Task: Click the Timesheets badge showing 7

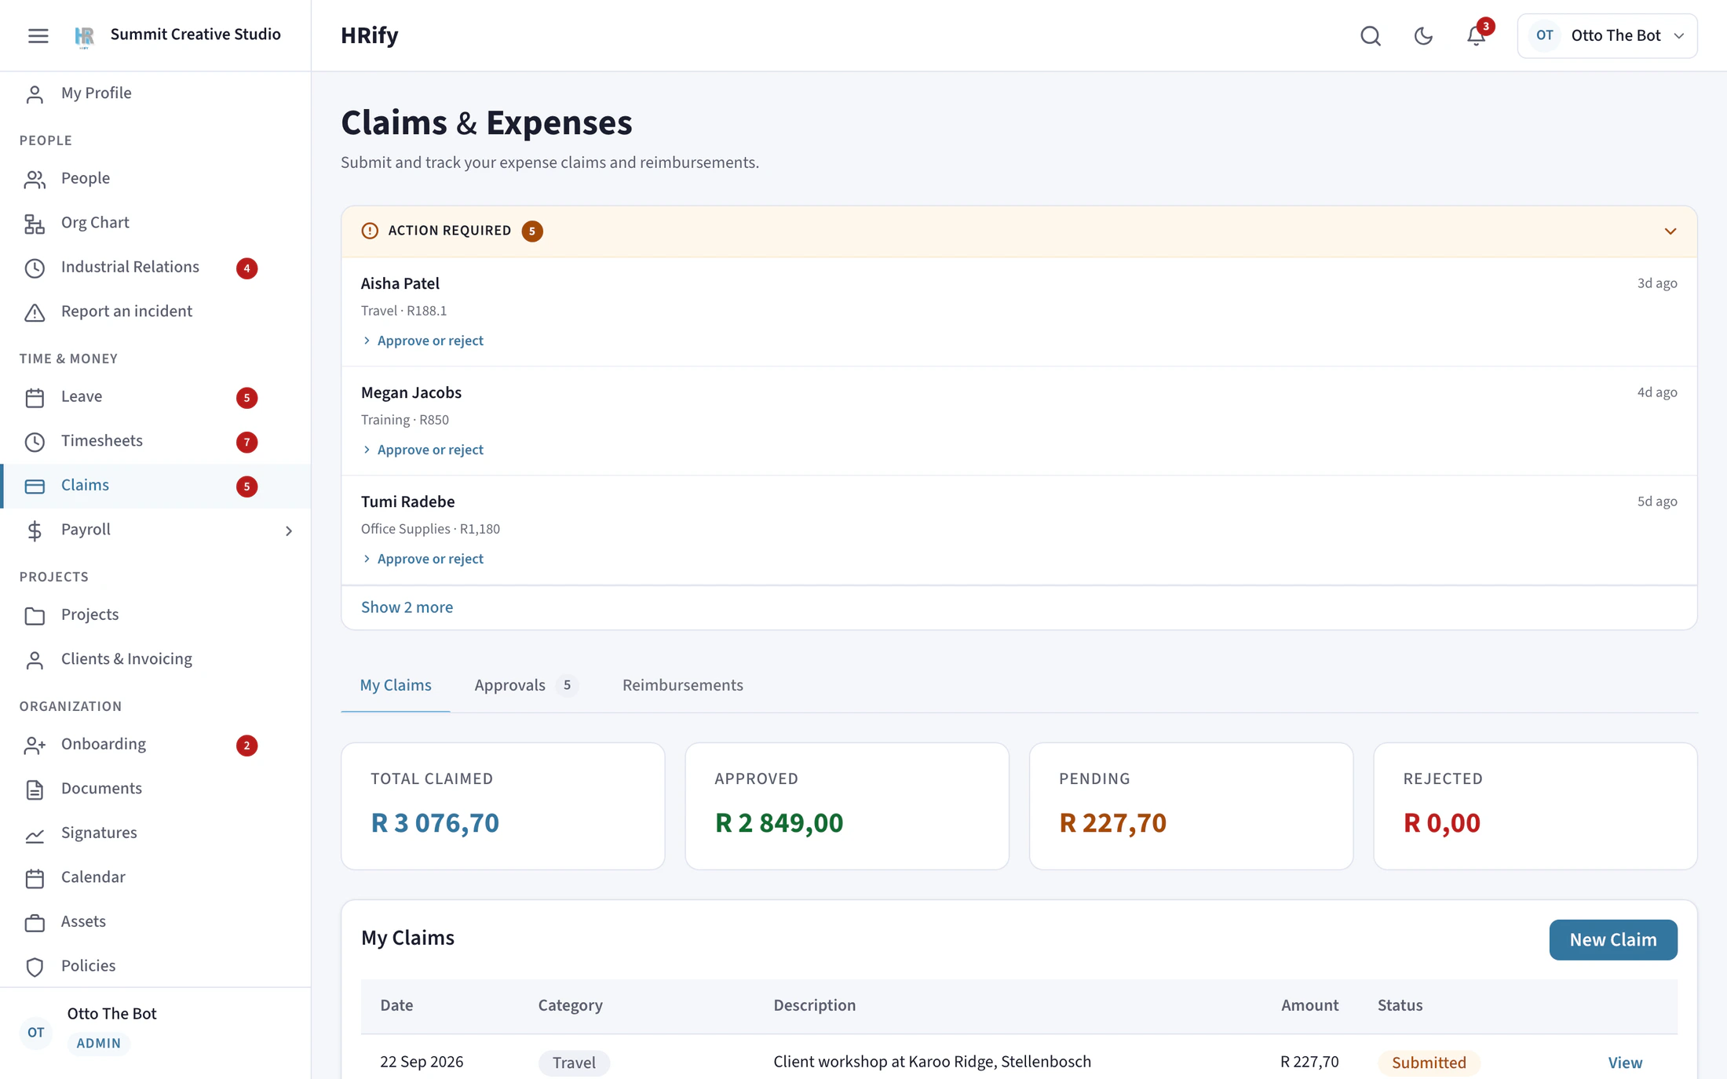Action: [246, 442]
